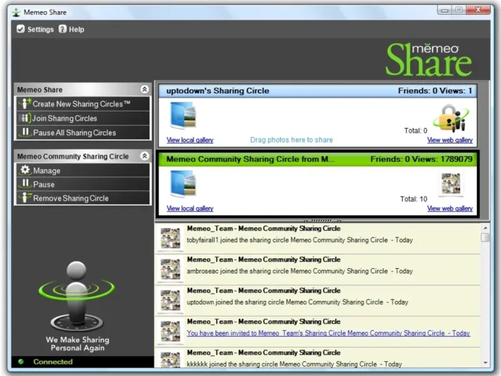Click the activity feed scrollbar thumb
The height and width of the screenshot is (376, 501).
pos(485,238)
